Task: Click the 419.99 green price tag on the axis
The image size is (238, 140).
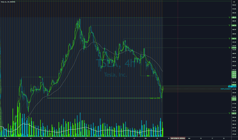Action: pyautogui.click(x=234, y=48)
